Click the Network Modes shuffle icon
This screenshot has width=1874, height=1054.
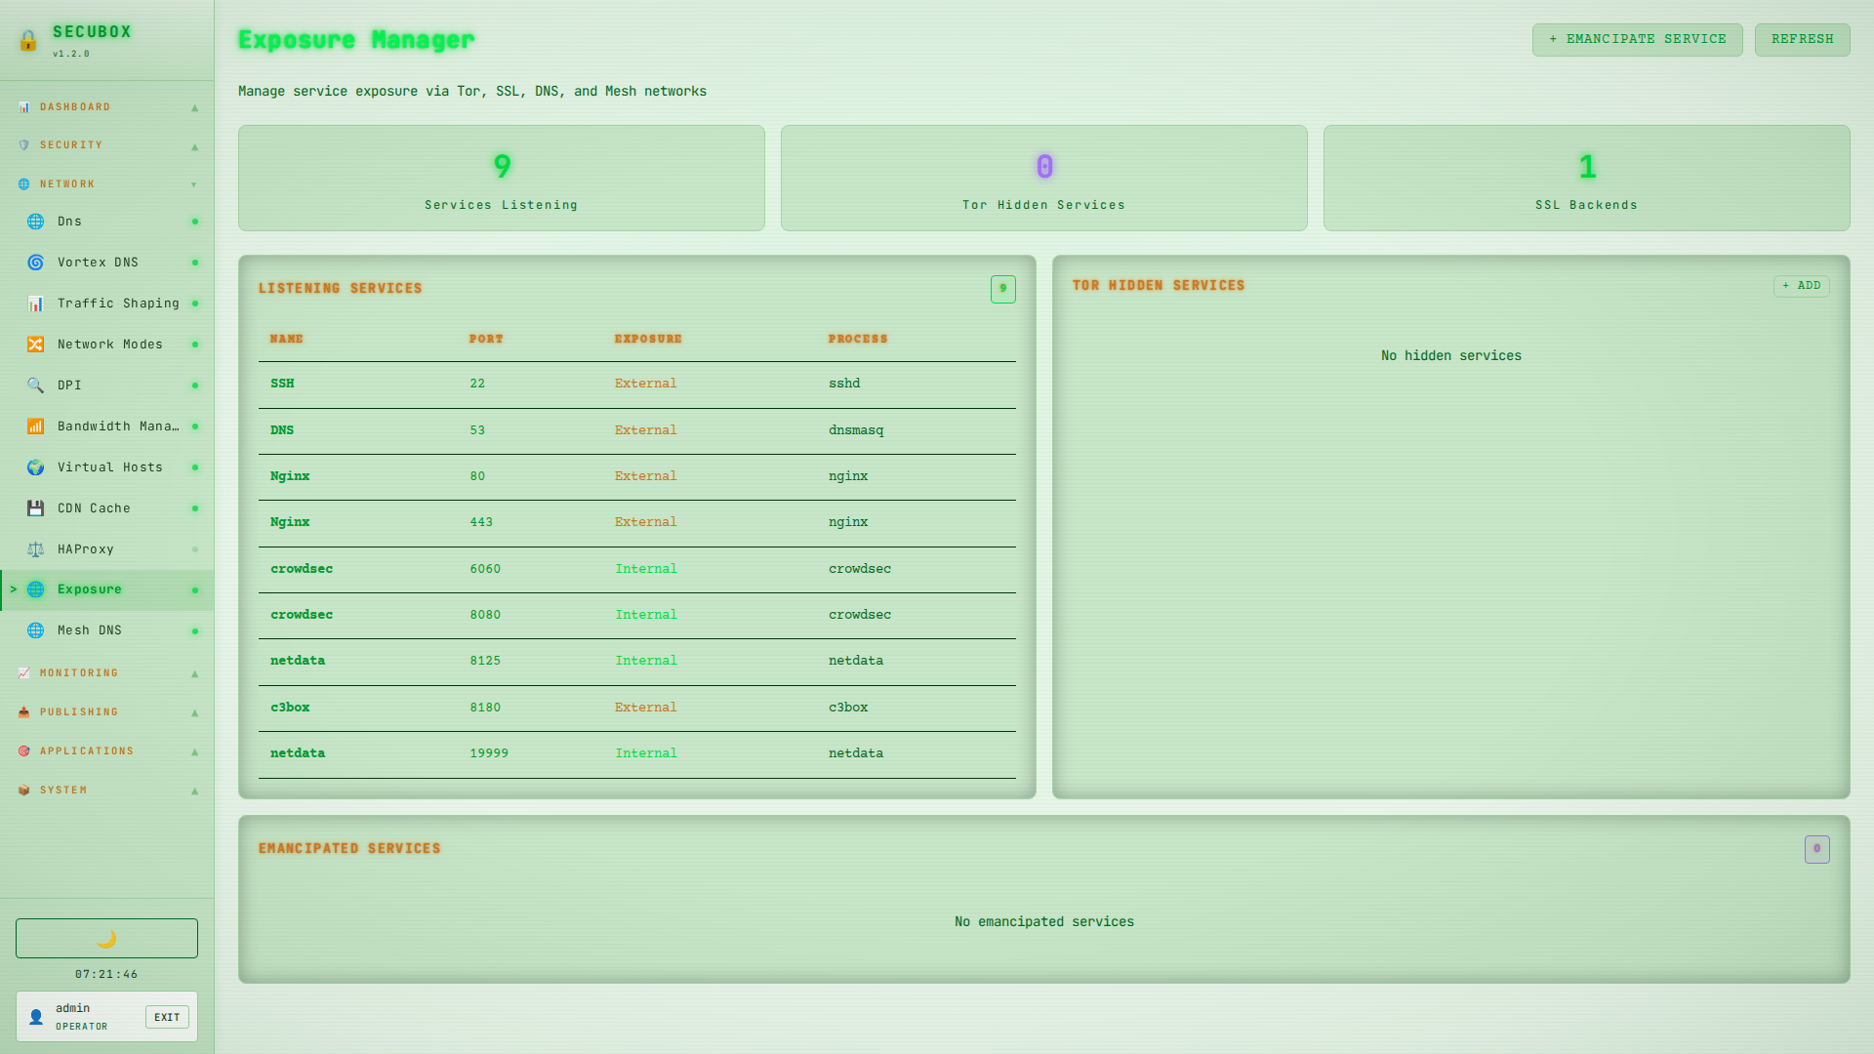point(35,345)
